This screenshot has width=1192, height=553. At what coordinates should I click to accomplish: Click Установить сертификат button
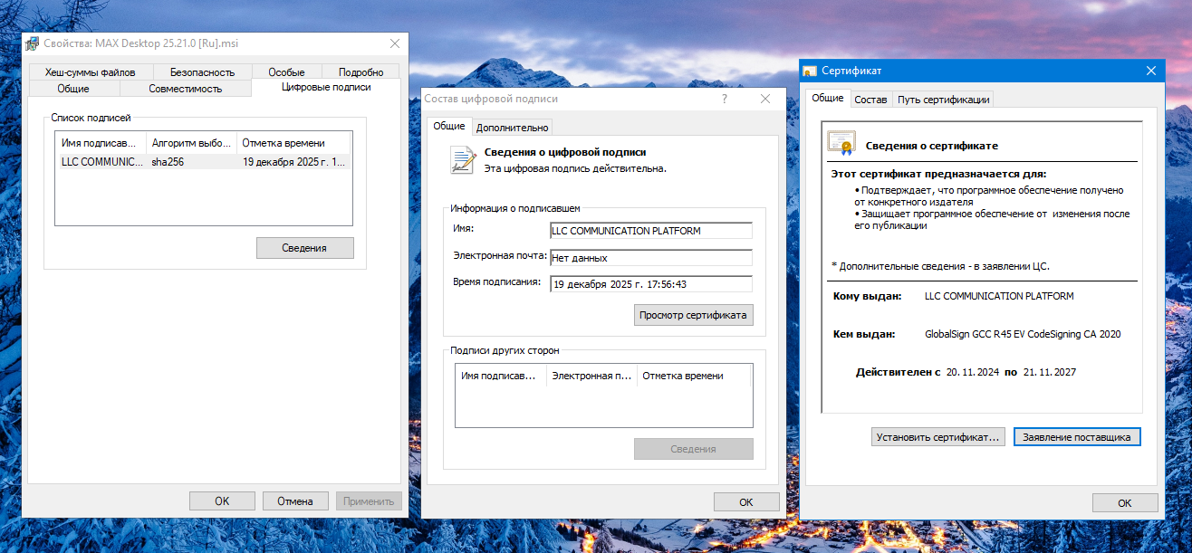937,437
